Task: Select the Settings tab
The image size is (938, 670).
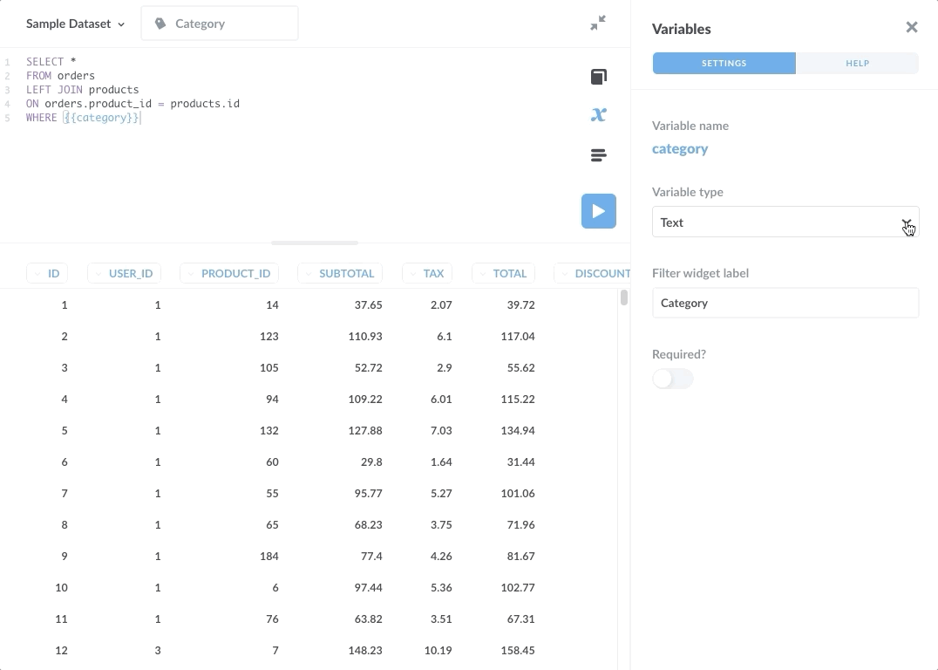Action: [724, 63]
